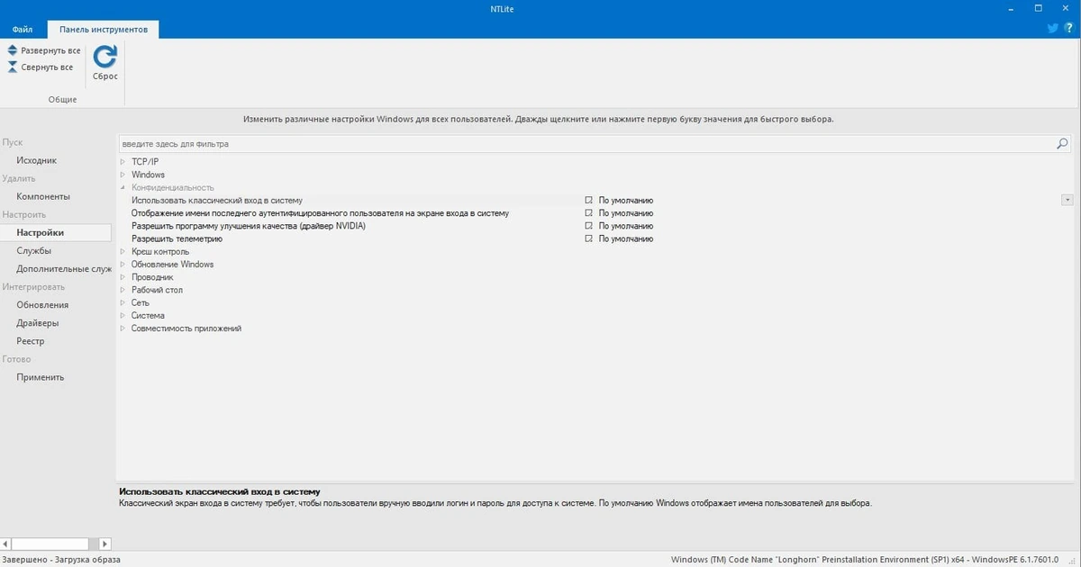1081x567 pixels.
Task: Click the Развернуть все expand-all icon
Action: [x=13, y=50]
